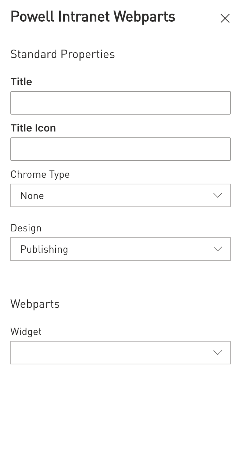Click the bold 'Title' field label

pos(21,82)
